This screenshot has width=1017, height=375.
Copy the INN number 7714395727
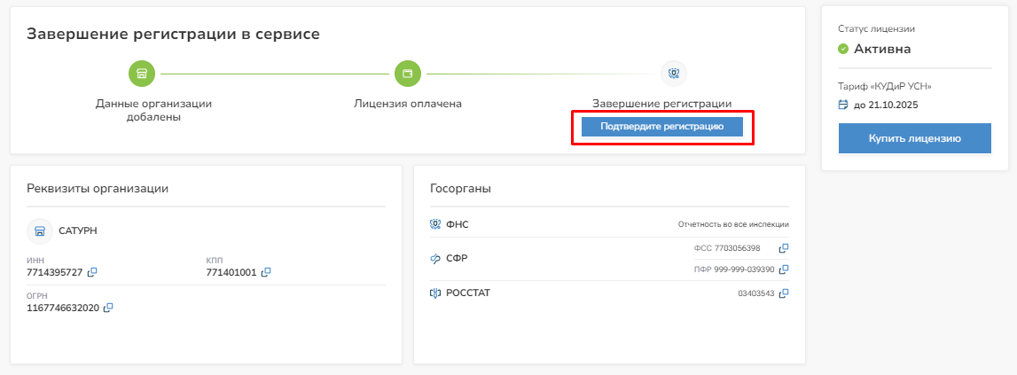(x=92, y=272)
